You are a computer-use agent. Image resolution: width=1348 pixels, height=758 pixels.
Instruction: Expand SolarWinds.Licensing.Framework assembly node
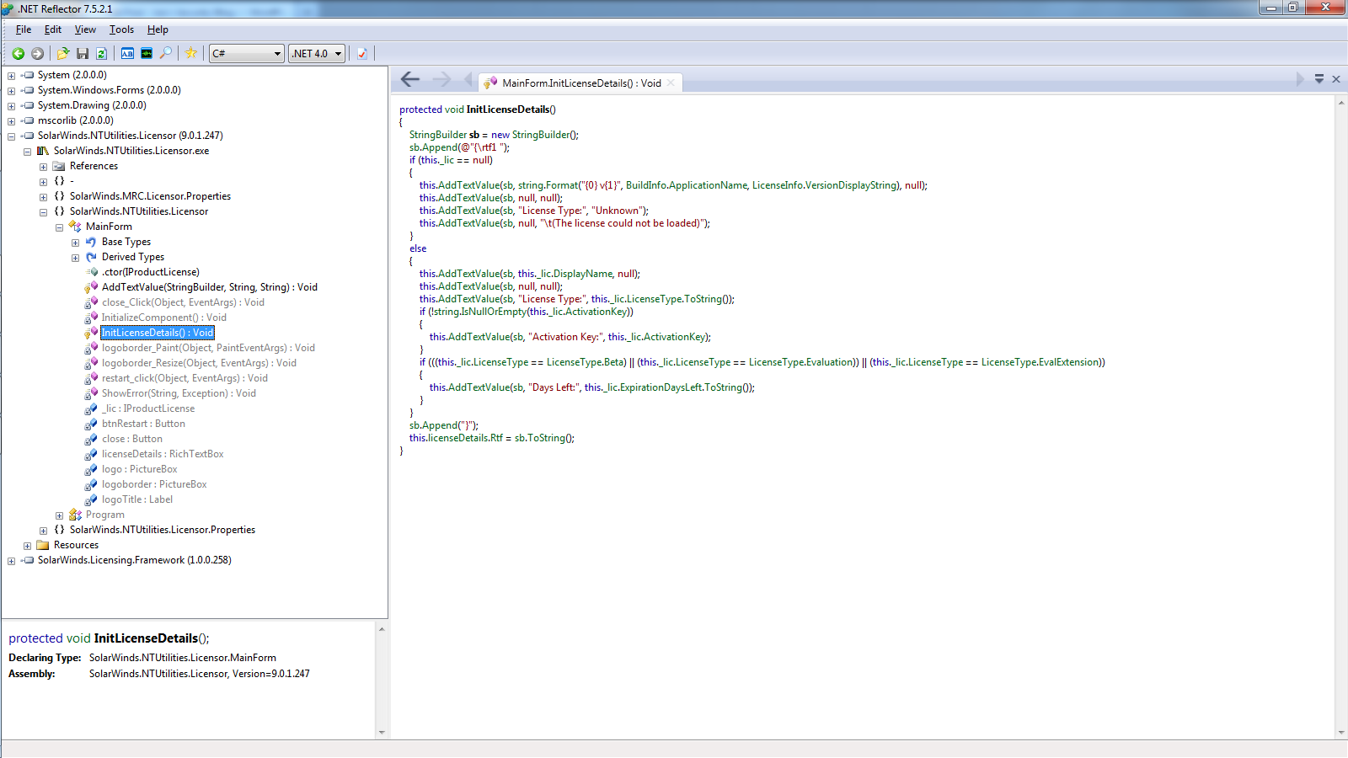tap(11, 561)
